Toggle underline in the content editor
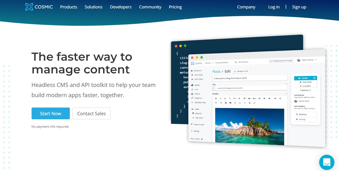The width and height of the screenshot is (339, 171). coord(225,98)
